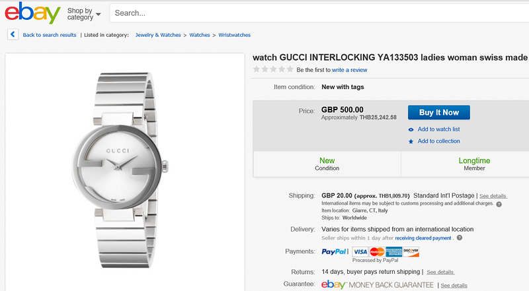Click write a review link
Viewport: 529px width, 291px height.
click(349, 70)
